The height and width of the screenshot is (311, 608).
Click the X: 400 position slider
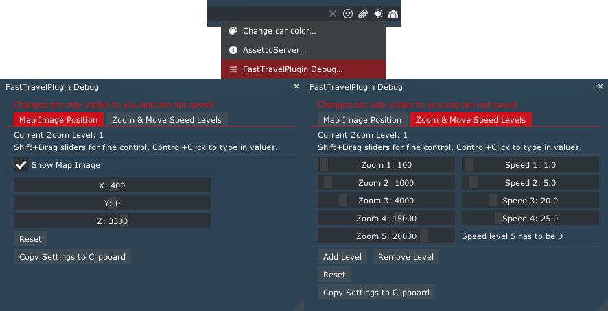click(x=112, y=186)
